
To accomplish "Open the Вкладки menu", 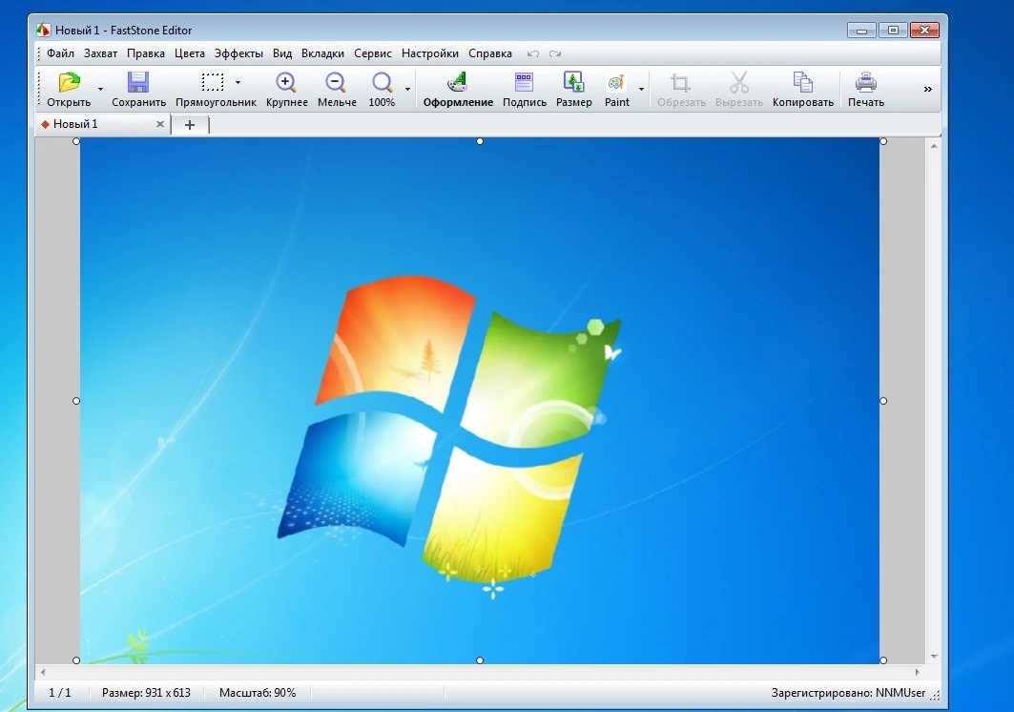I will [x=322, y=53].
